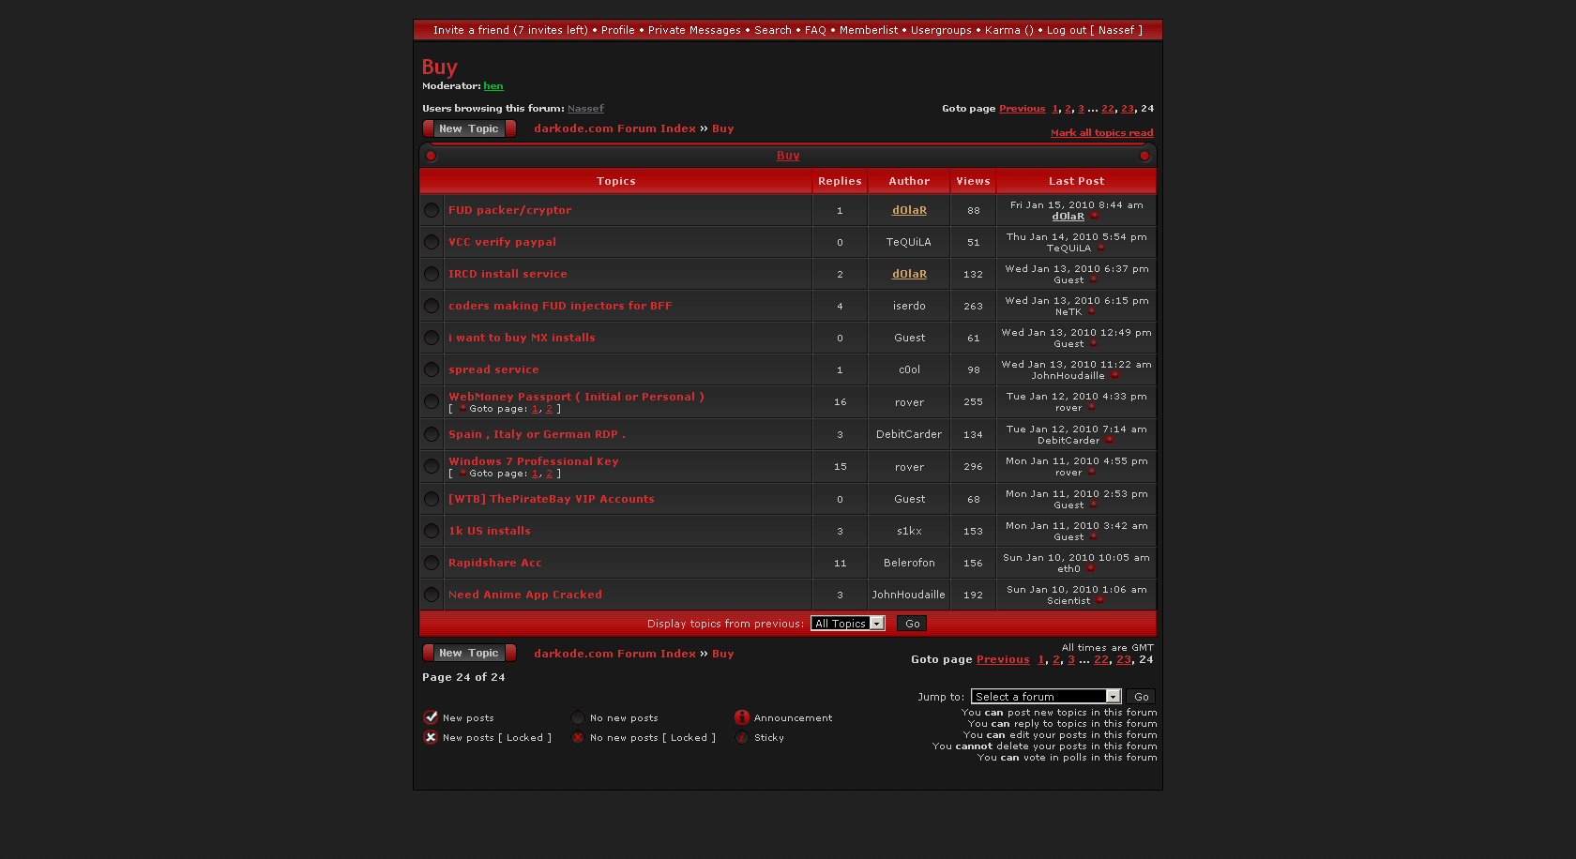Expand the Select a forum dropdown
The image size is (1576, 859).
[x=1046, y=697]
